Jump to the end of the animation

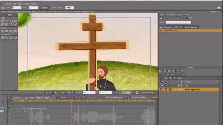(x=73, y=93)
